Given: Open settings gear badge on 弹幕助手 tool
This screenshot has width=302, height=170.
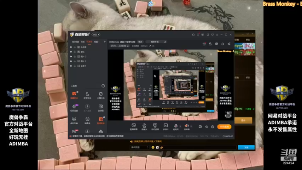Looking at the screenshot, I should tap(77, 92).
